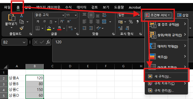Image resolution: width=193 pixels, height=99 pixels.
Task: Click the Paste (붙여넣기) clipboard icon
Action: (12, 17)
